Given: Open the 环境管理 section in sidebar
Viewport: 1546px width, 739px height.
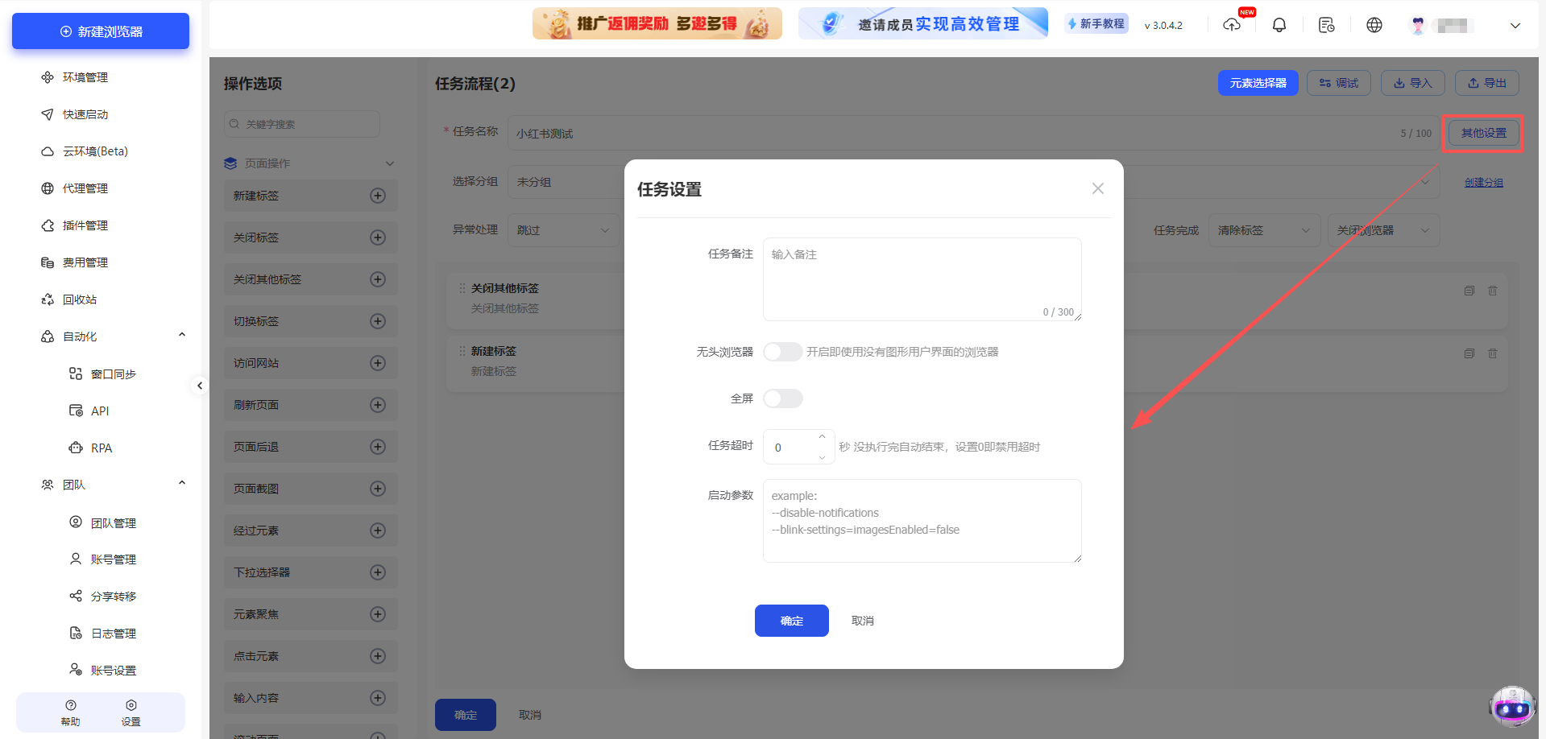Looking at the screenshot, I should pos(85,76).
